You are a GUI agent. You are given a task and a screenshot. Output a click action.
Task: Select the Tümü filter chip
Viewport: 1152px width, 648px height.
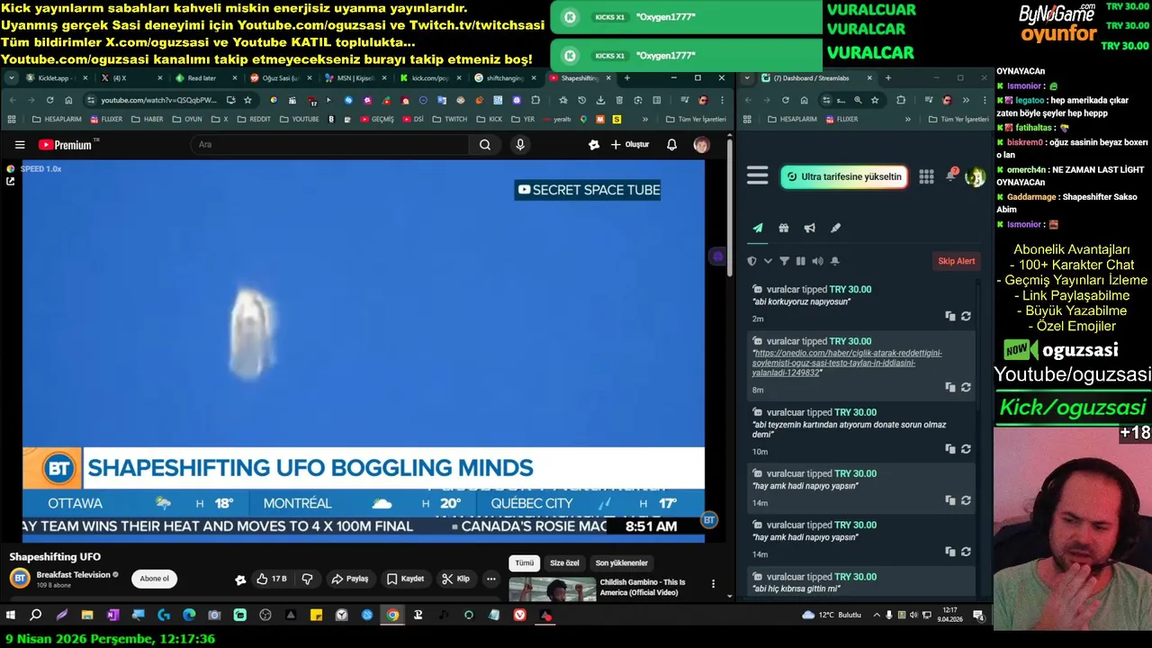524,563
